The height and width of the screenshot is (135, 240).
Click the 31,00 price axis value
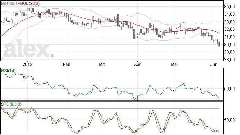[229, 37]
